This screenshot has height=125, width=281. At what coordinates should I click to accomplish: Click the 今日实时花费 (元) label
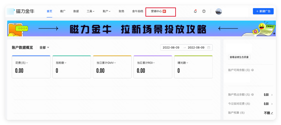click(x=239, y=104)
